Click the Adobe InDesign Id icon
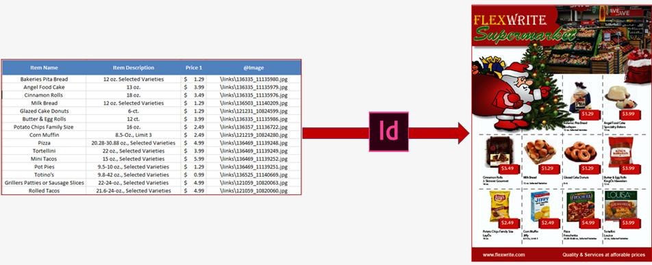Viewport: 652px width, 265px height. pos(389,131)
